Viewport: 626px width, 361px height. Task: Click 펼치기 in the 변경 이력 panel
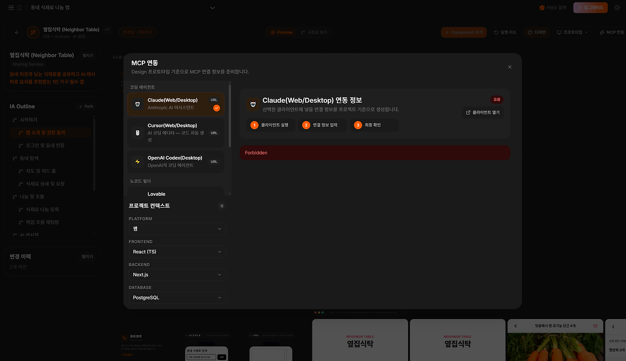tap(88, 256)
